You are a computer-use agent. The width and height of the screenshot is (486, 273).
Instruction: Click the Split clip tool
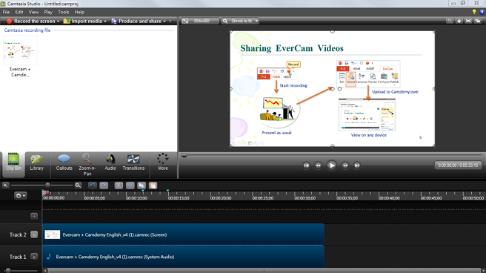pos(130,185)
